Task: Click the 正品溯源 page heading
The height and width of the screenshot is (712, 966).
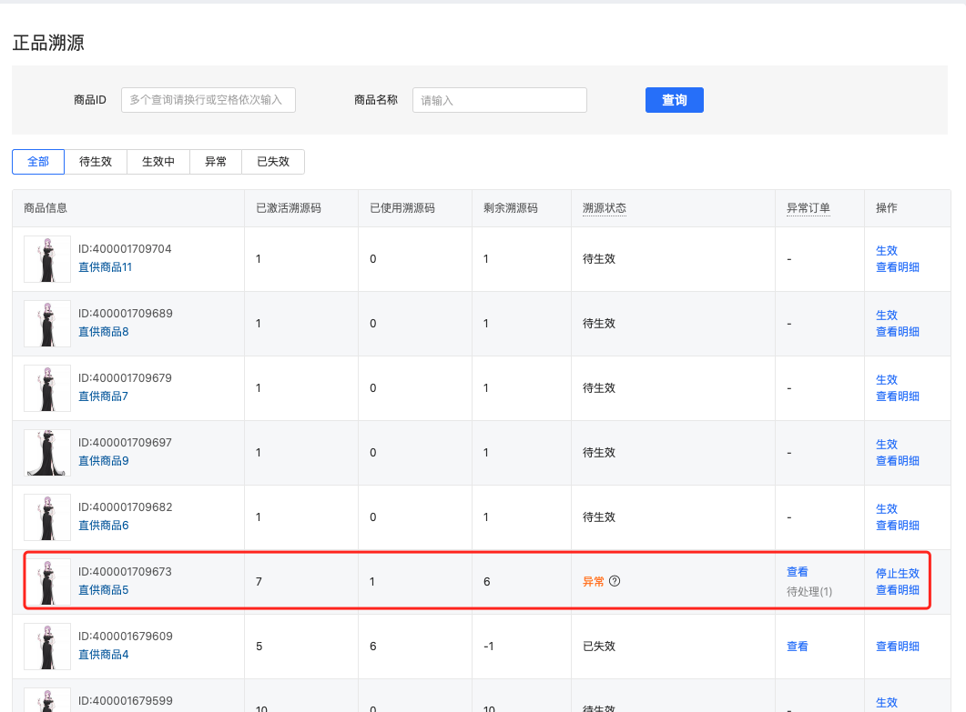Action: click(48, 43)
